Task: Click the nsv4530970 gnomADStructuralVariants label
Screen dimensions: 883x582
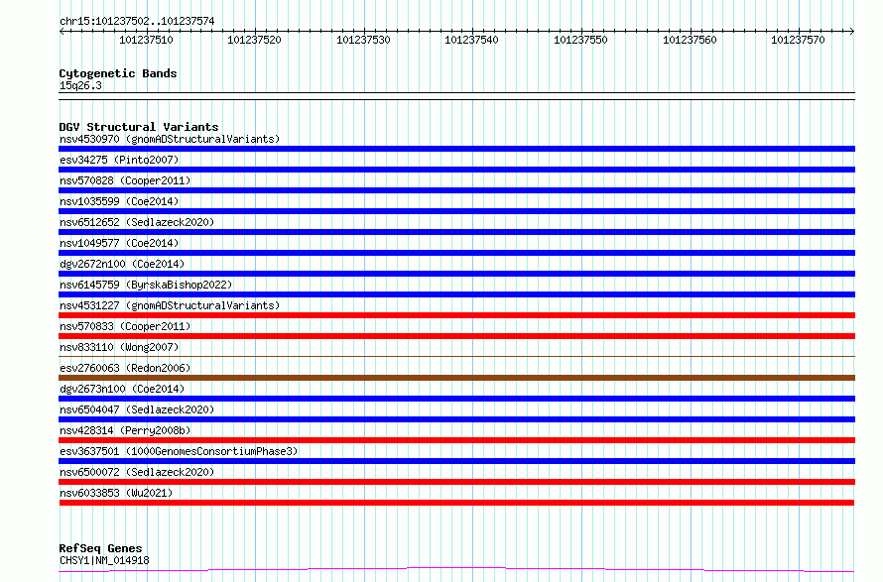Action: [170, 139]
